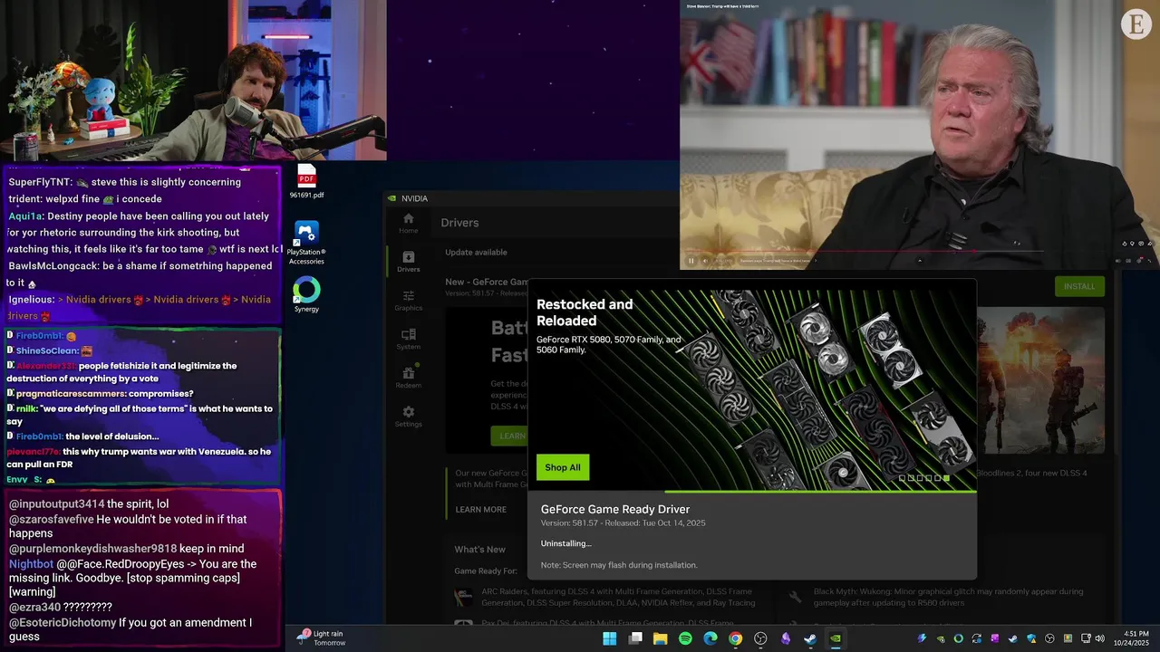Image resolution: width=1160 pixels, height=652 pixels.
Task: Launch PlayStation Accessories desktop shortcut
Action: [x=306, y=243]
